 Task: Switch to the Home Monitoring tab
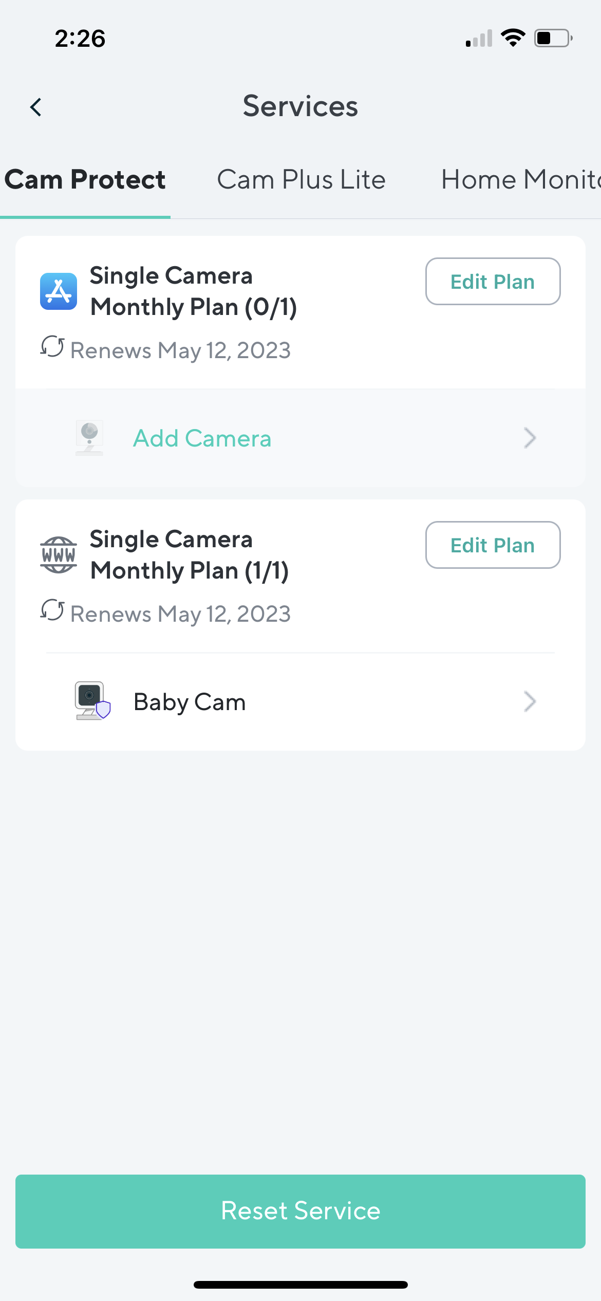520,180
